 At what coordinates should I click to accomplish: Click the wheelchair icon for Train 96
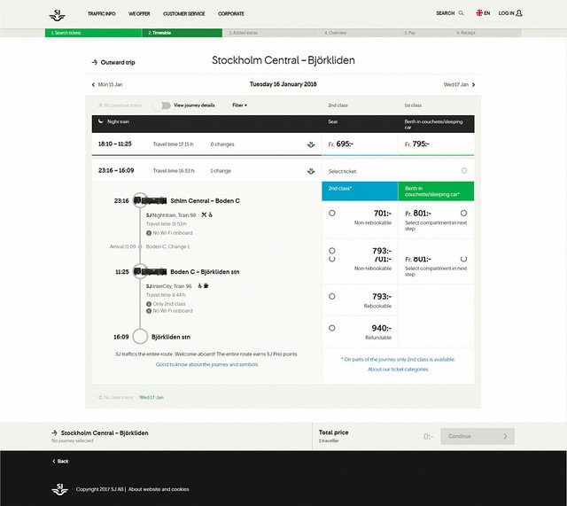[x=199, y=285]
